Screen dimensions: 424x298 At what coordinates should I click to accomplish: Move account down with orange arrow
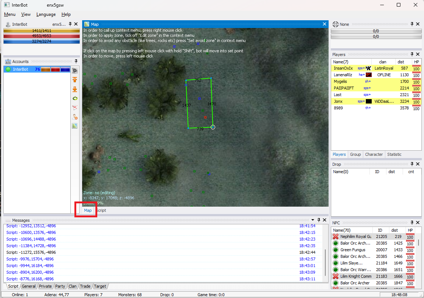(x=75, y=89)
